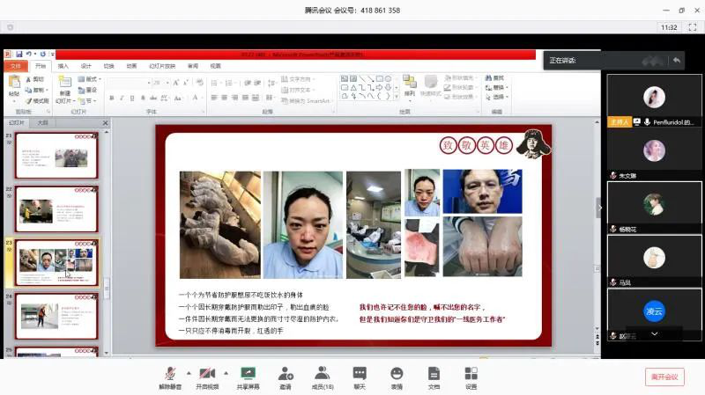Screen dimensions: 705x395
Task: Open meeting settings (设置)
Action: [x=471, y=378]
